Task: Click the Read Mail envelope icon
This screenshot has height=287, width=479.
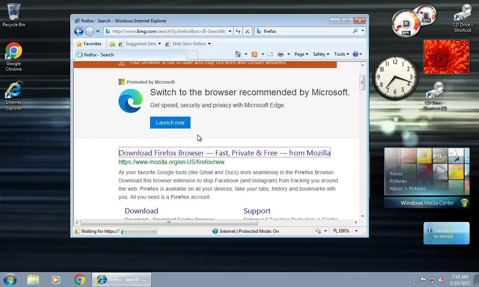Action: click(270, 54)
